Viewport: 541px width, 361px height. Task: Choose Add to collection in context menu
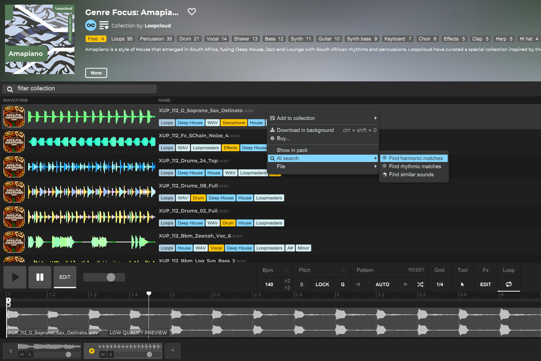coord(323,118)
